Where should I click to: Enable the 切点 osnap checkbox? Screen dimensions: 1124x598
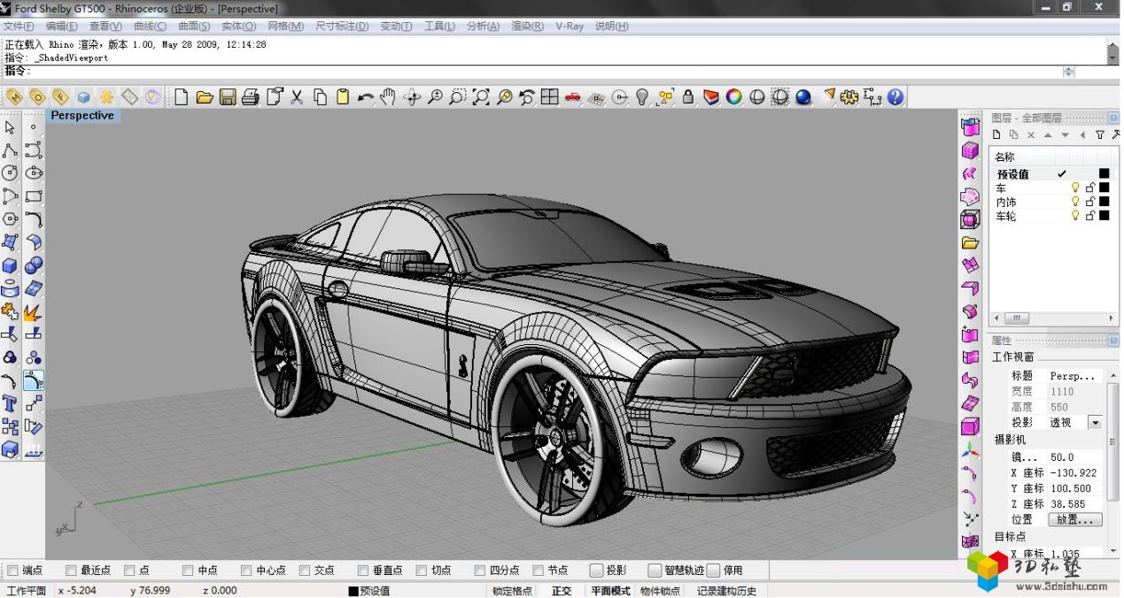point(422,571)
